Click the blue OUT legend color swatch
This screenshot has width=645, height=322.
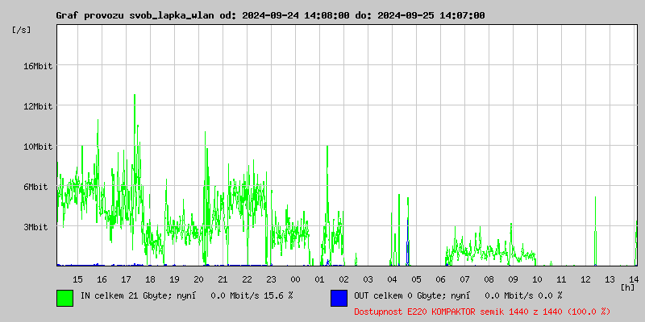click(339, 298)
